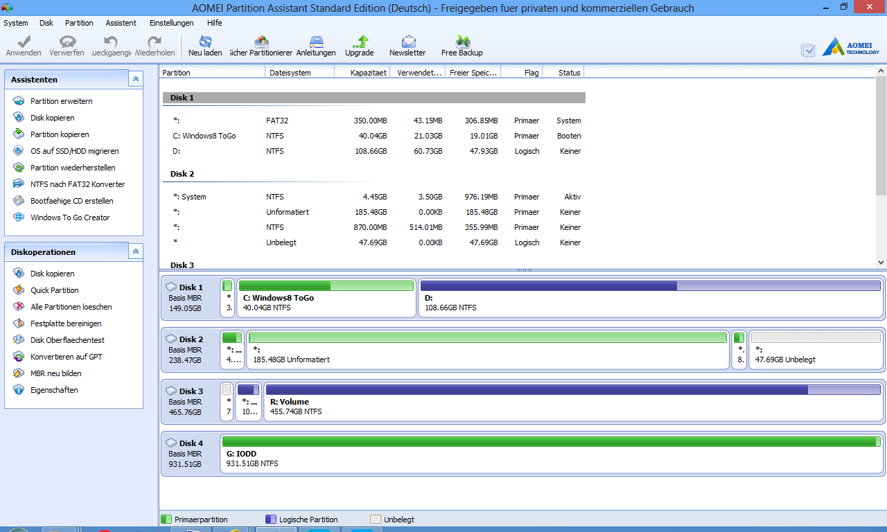Viewport: 887px width, 532px height.
Task: Open Sicher Partitionieren in the toolbar
Action: (261, 46)
